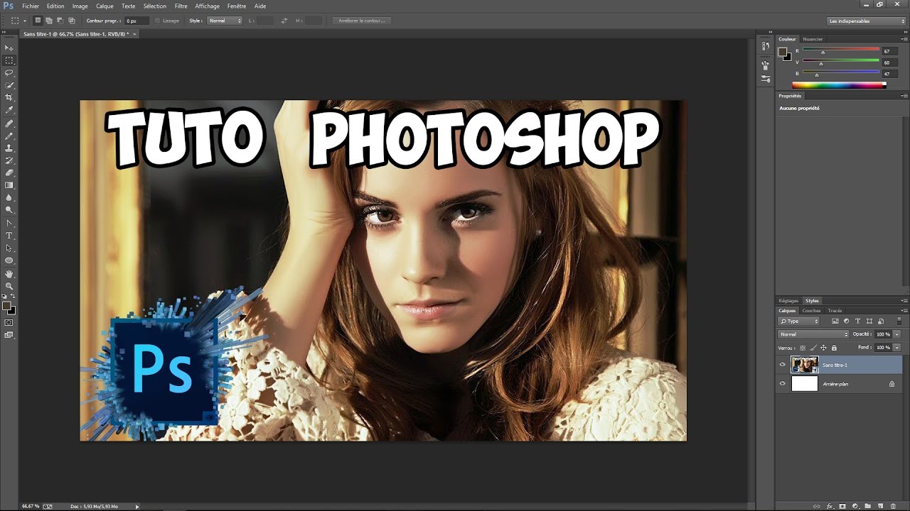The height and width of the screenshot is (511, 910).
Task: Open the workspace switcher dropdown
Action: 867,21
